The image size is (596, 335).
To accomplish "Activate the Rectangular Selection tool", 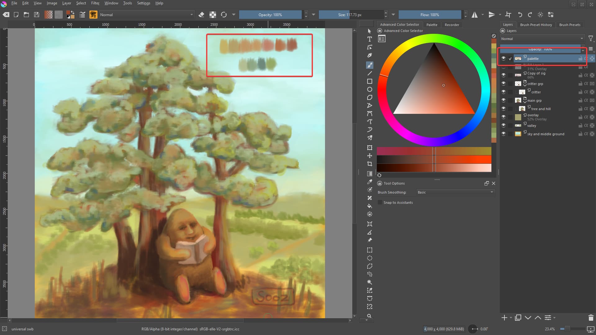I will (369, 250).
